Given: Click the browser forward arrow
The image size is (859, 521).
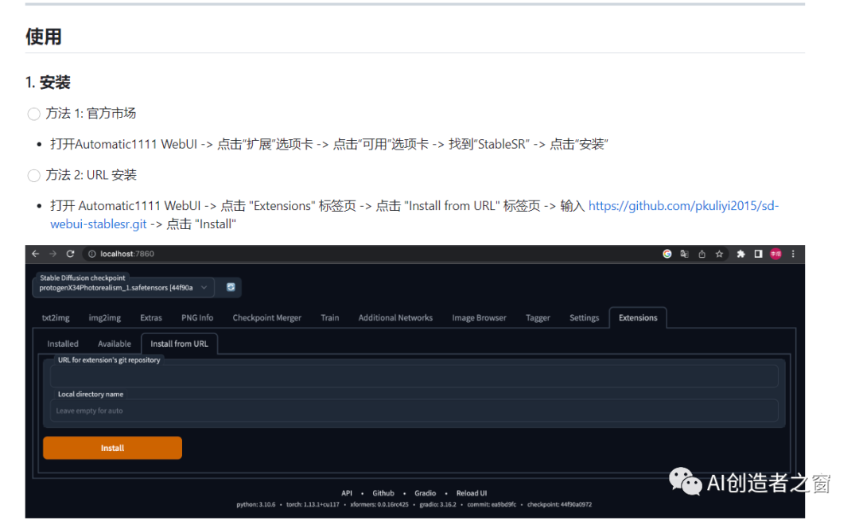Looking at the screenshot, I should [52, 254].
